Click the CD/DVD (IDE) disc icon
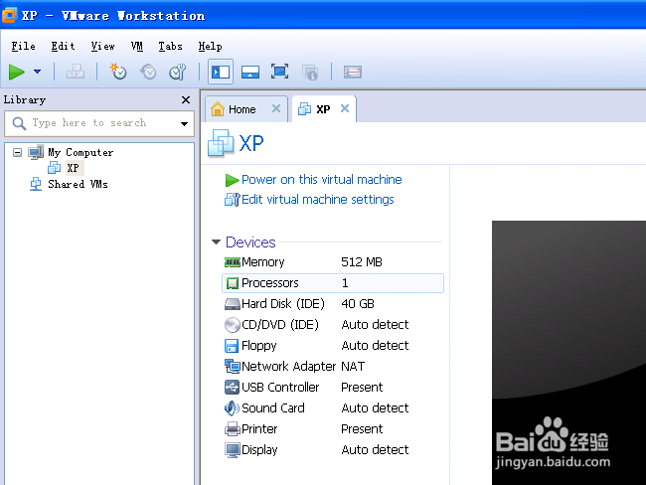The width and height of the screenshot is (646, 485). [233, 325]
